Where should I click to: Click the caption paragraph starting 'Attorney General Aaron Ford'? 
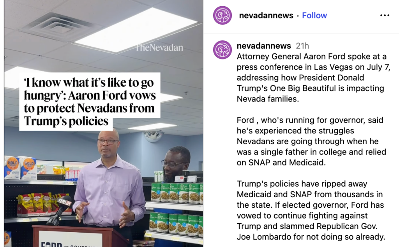pos(313,77)
